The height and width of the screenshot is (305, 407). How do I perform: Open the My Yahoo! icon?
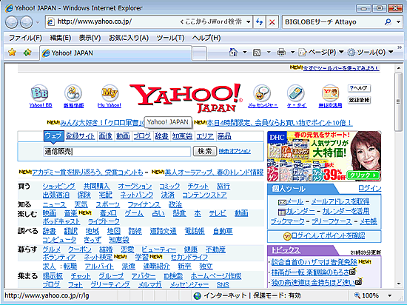[x=110, y=93]
